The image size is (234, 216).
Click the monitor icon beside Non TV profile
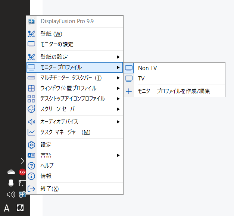[x=129, y=68]
